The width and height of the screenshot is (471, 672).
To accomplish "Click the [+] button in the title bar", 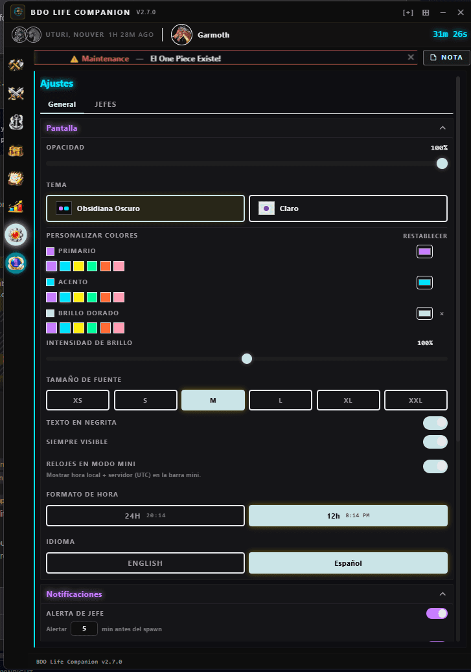I will 408,12.
